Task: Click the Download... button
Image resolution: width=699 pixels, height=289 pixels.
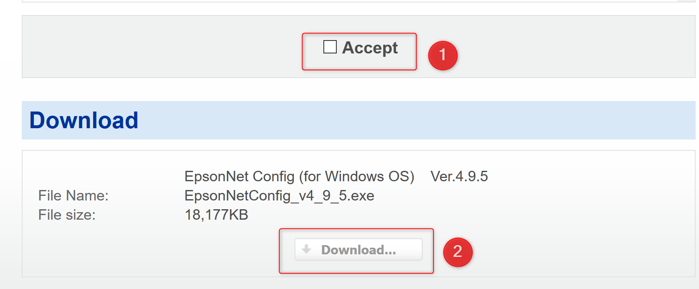Action: coord(358,250)
